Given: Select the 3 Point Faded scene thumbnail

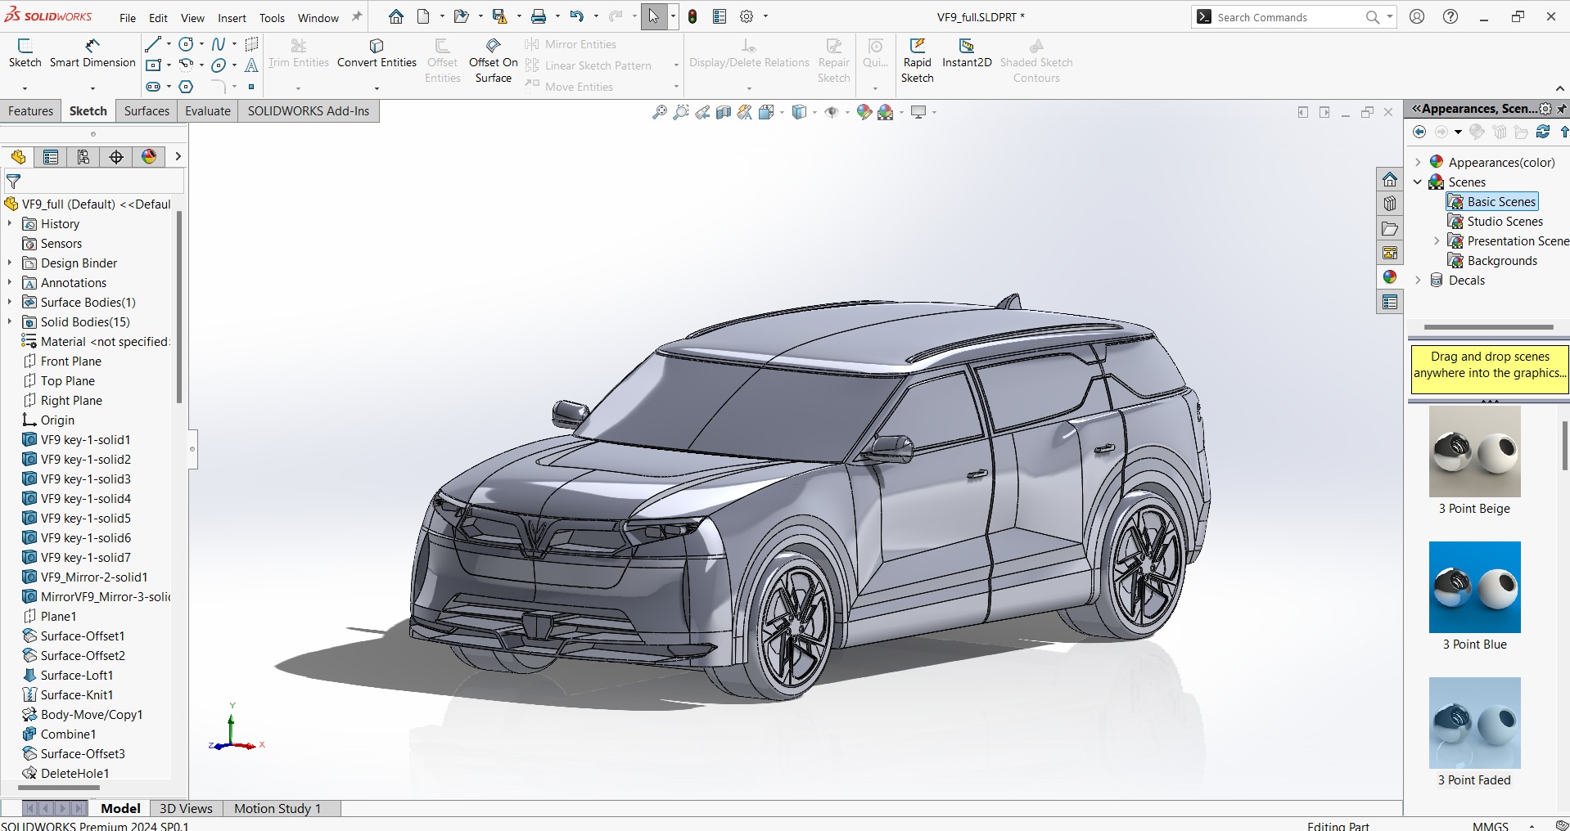Looking at the screenshot, I should click(x=1474, y=723).
